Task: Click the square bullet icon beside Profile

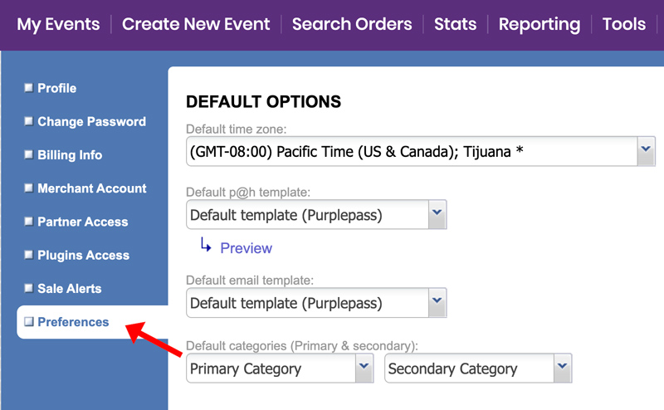Action: click(x=29, y=88)
